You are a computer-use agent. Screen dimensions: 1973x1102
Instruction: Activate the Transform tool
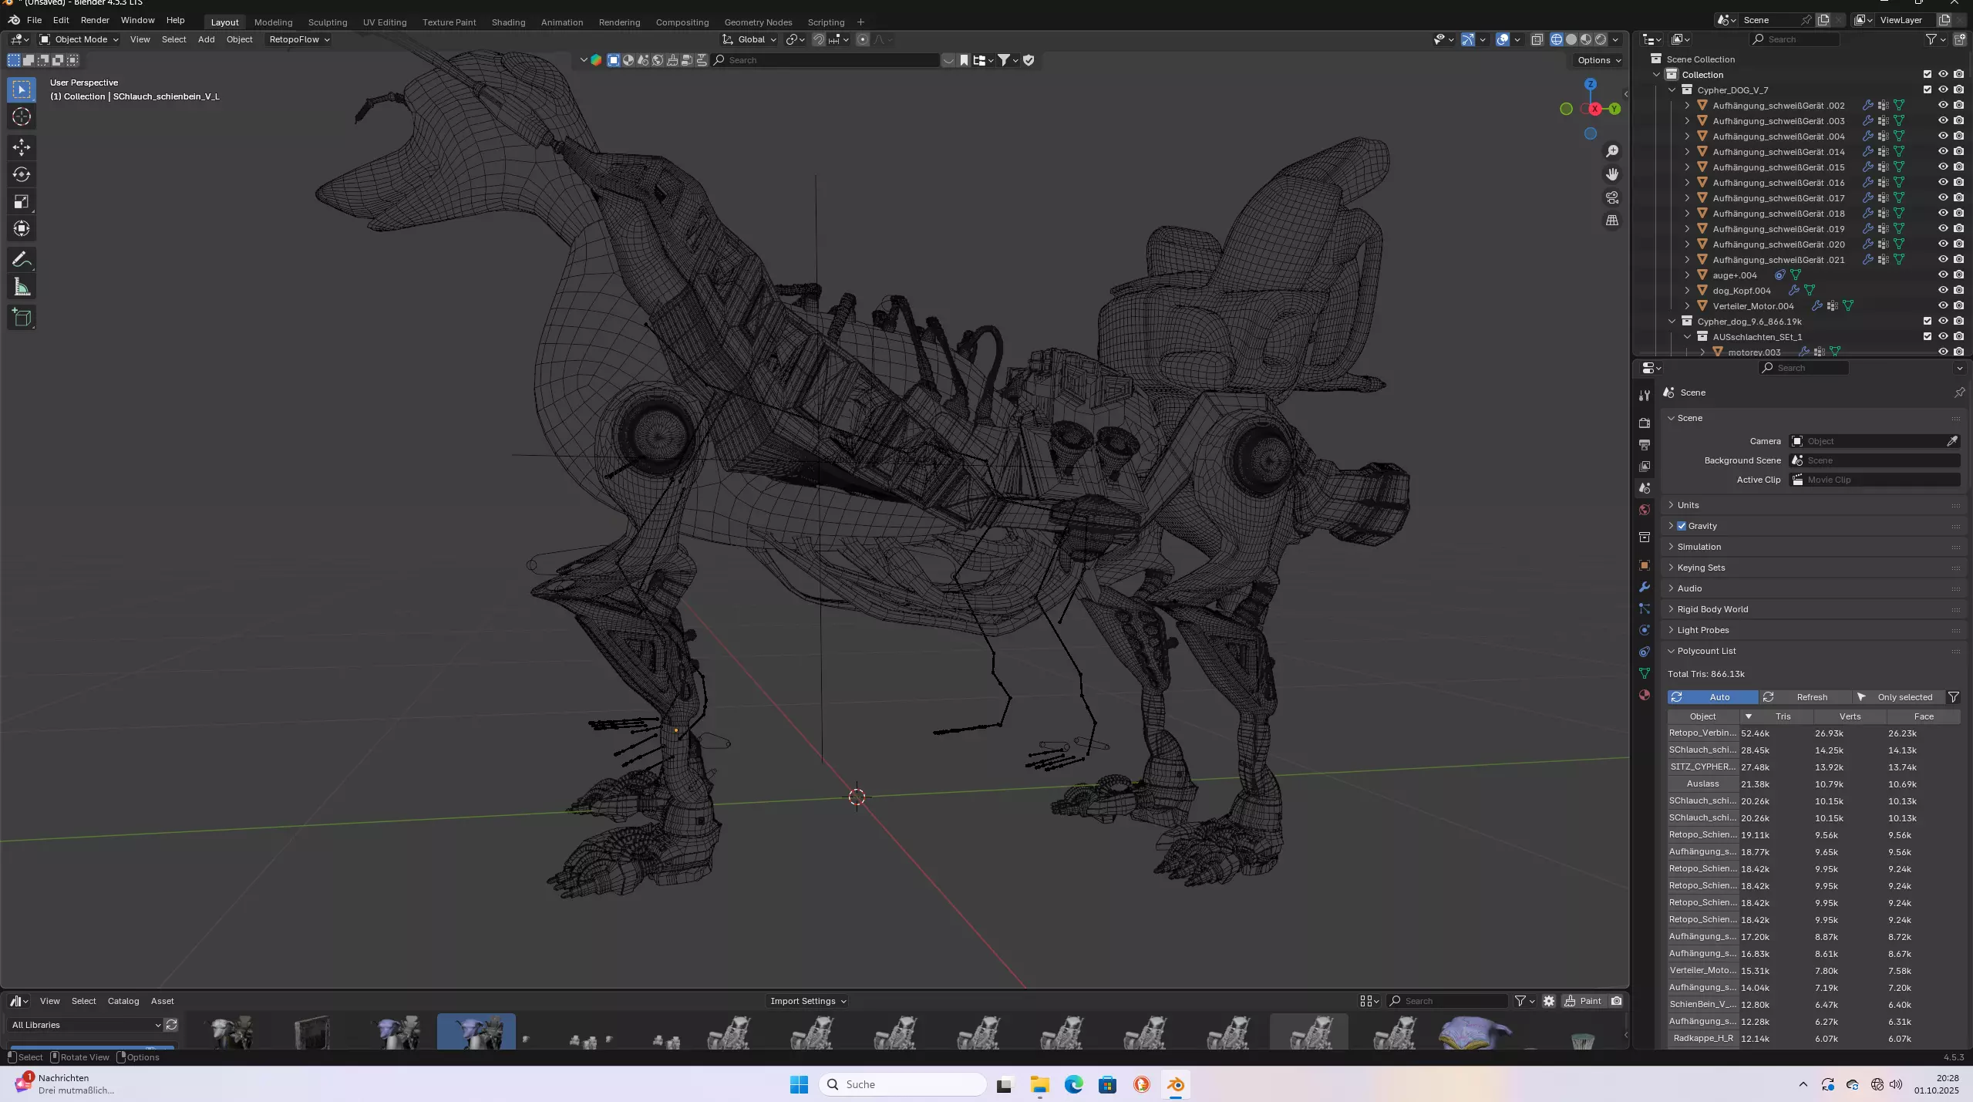(x=22, y=229)
